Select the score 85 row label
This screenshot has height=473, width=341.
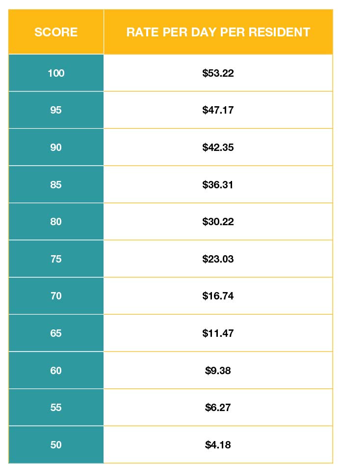click(x=56, y=184)
